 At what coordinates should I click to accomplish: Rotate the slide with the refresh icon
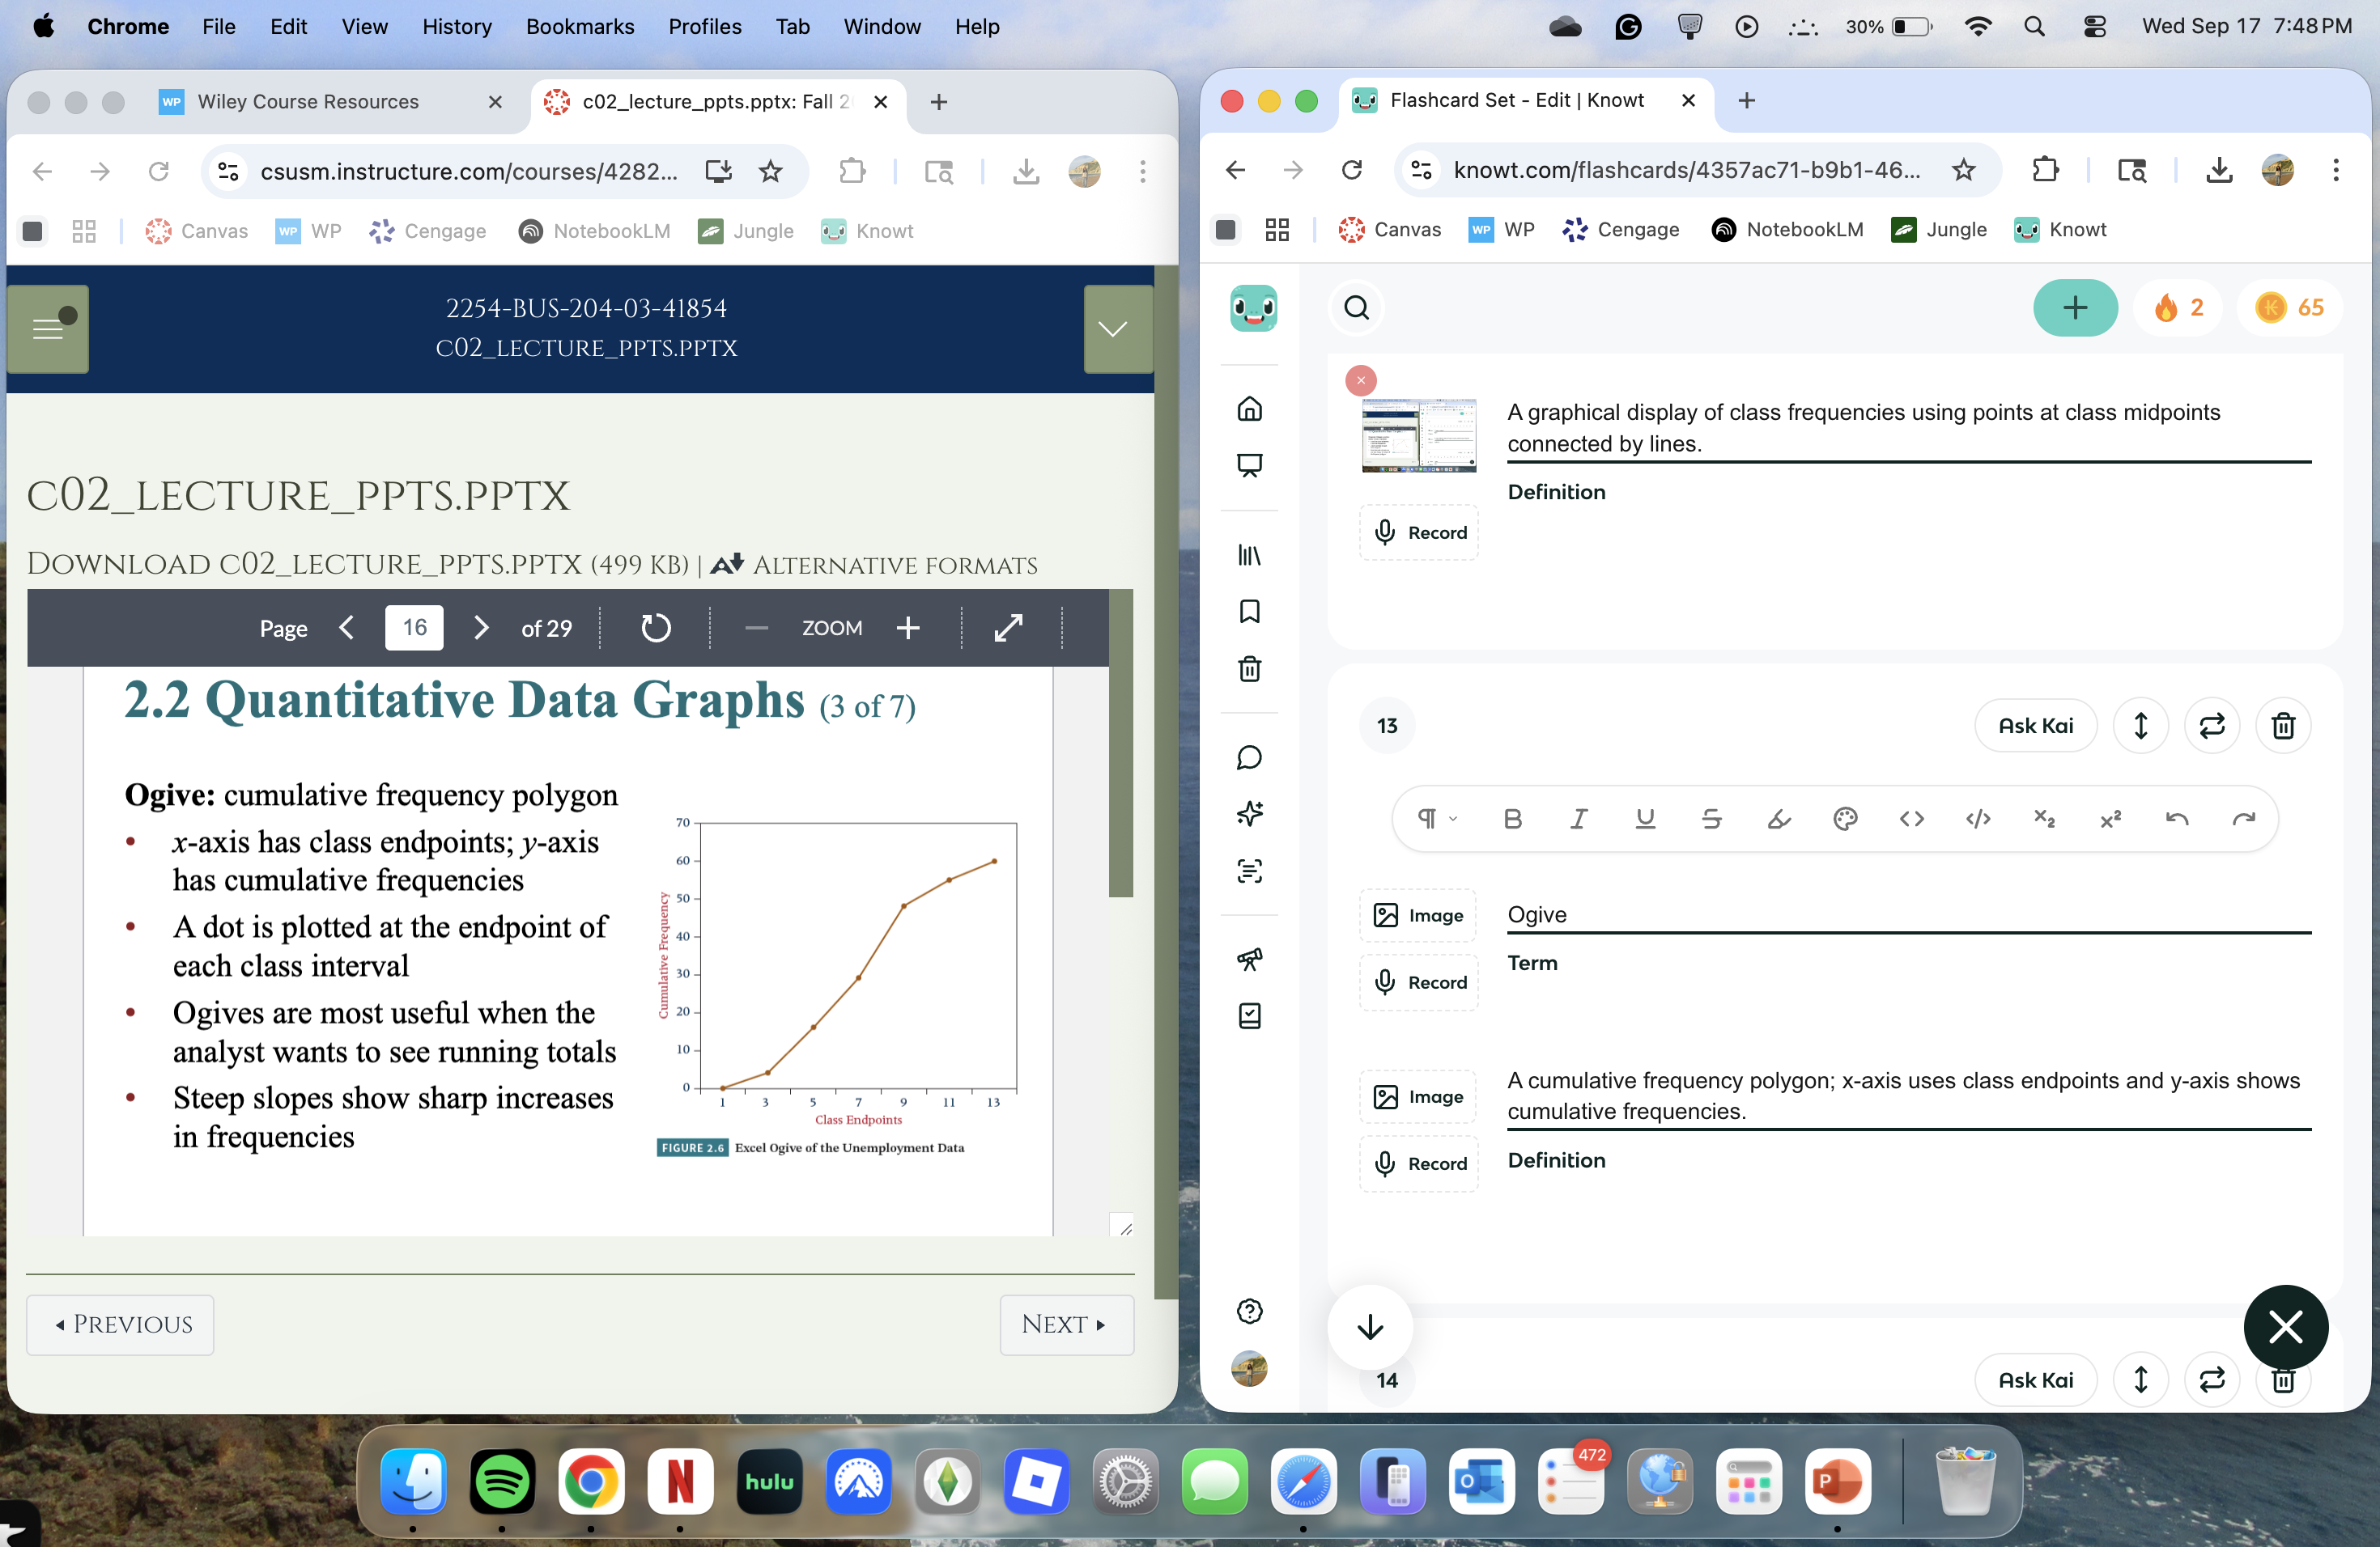click(655, 628)
